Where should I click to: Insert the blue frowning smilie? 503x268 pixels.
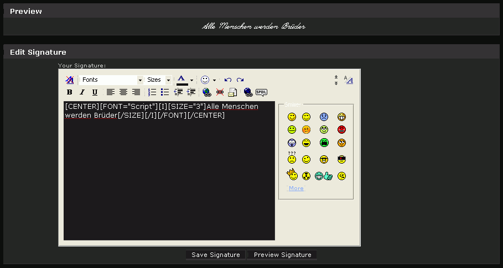click(x=324, y=117)
